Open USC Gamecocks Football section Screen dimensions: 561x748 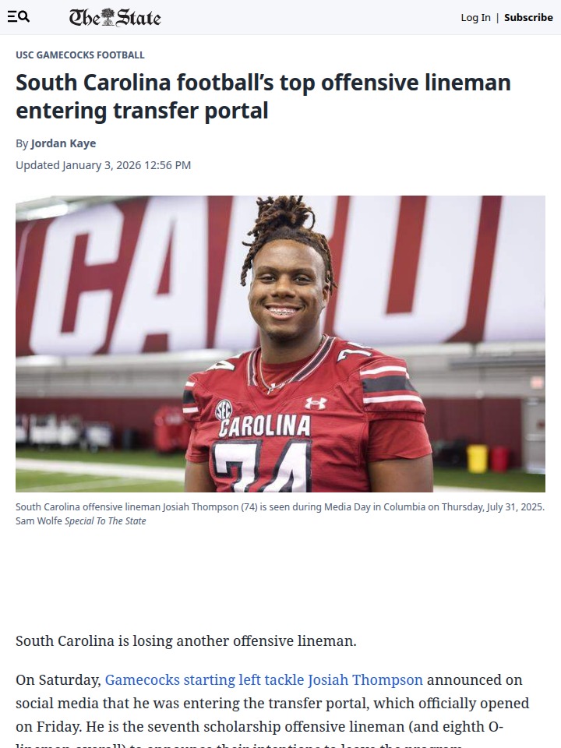point(80,55)
